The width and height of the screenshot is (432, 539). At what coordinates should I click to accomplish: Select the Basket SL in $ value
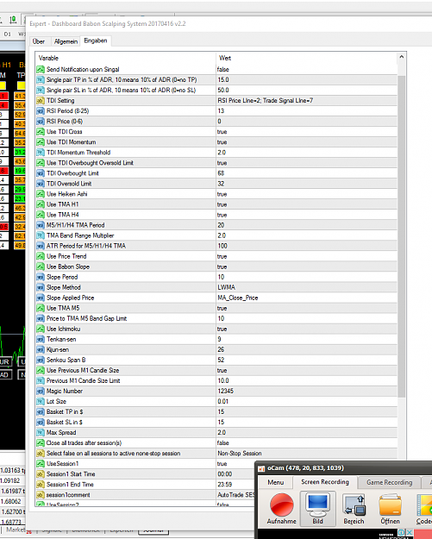point(221,422)
